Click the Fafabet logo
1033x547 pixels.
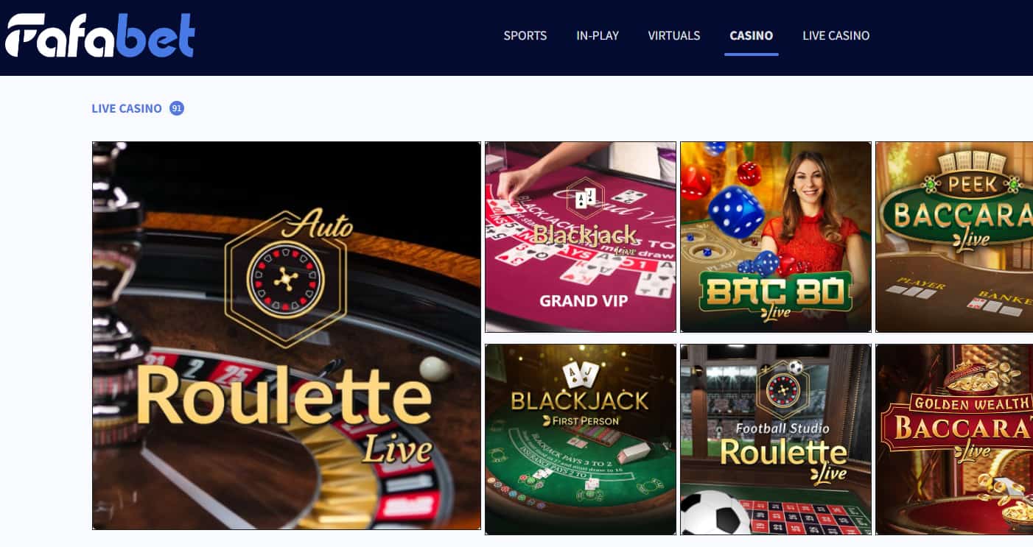coord(100,36)
